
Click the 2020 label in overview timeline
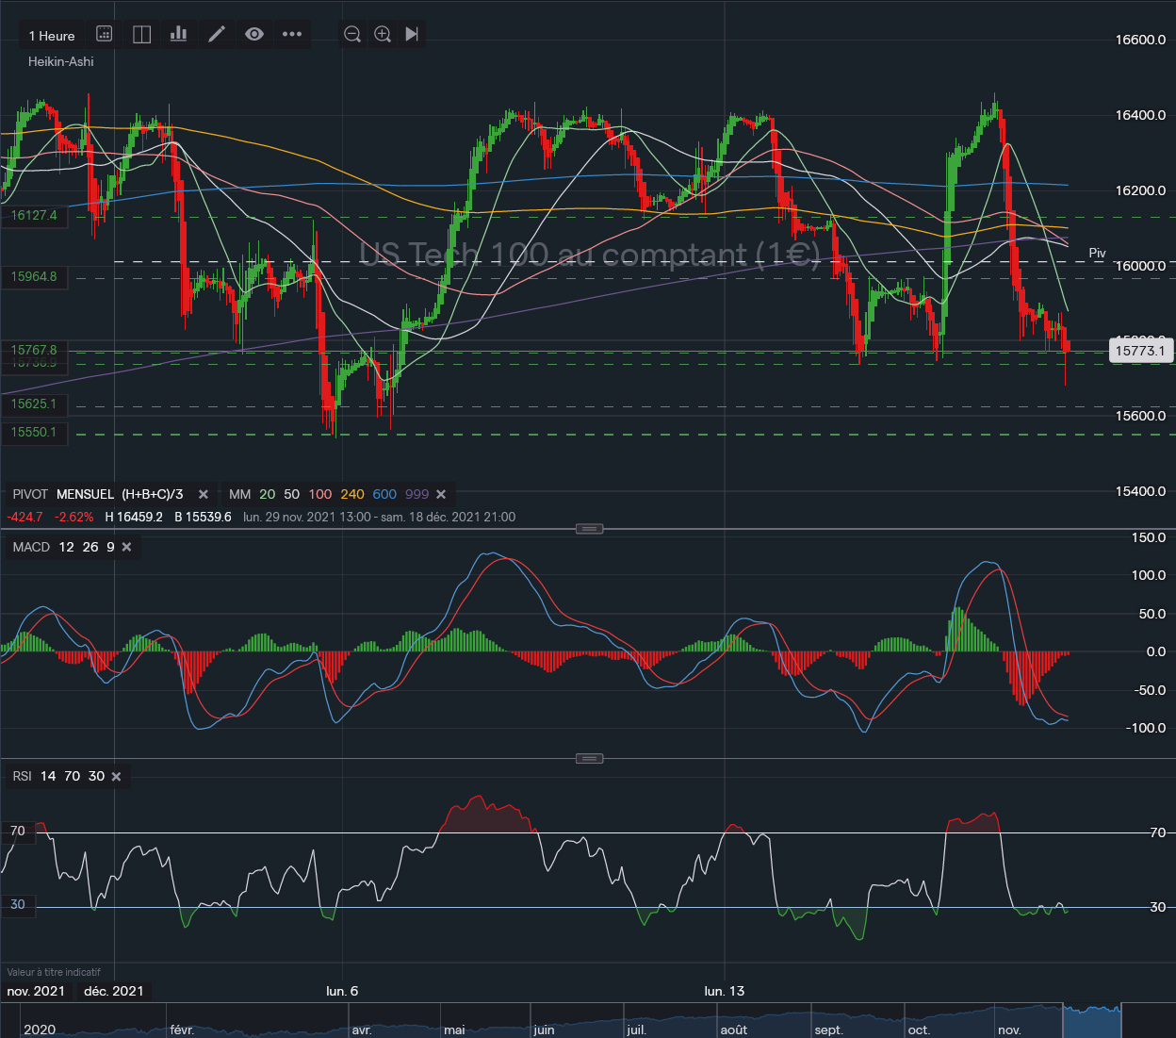[x=40, y=1030]
